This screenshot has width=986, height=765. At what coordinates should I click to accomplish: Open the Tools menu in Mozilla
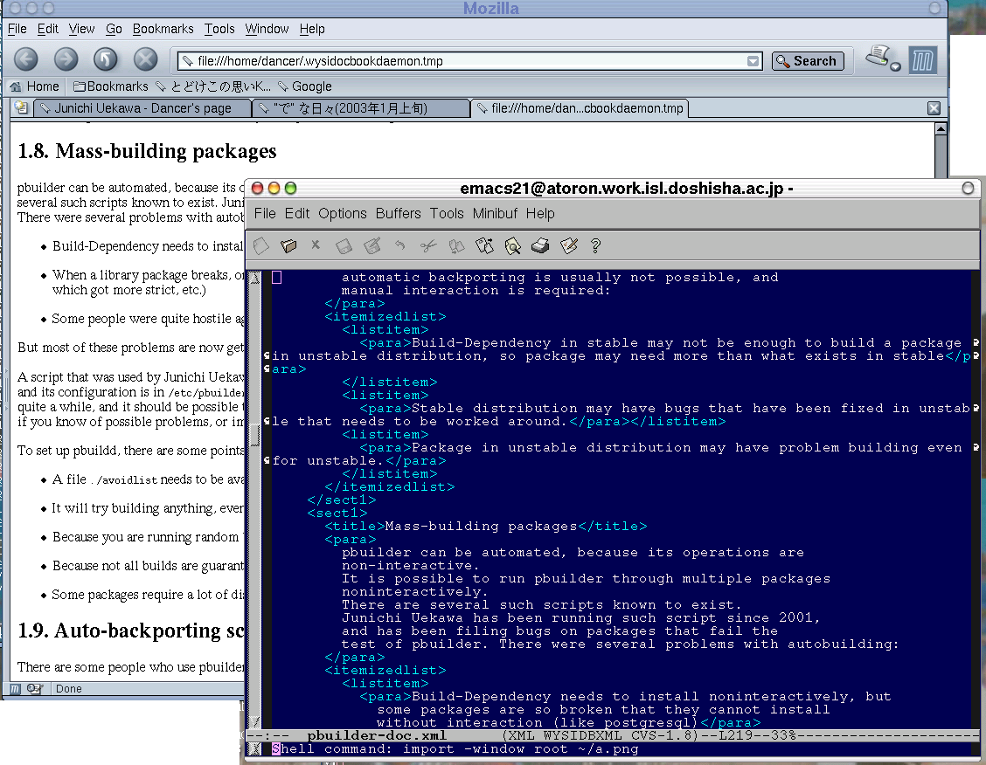219,29
